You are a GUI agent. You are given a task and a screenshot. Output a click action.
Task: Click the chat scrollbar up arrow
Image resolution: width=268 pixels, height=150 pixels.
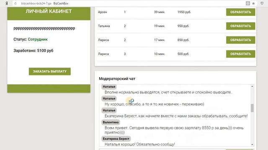(252, 87)
